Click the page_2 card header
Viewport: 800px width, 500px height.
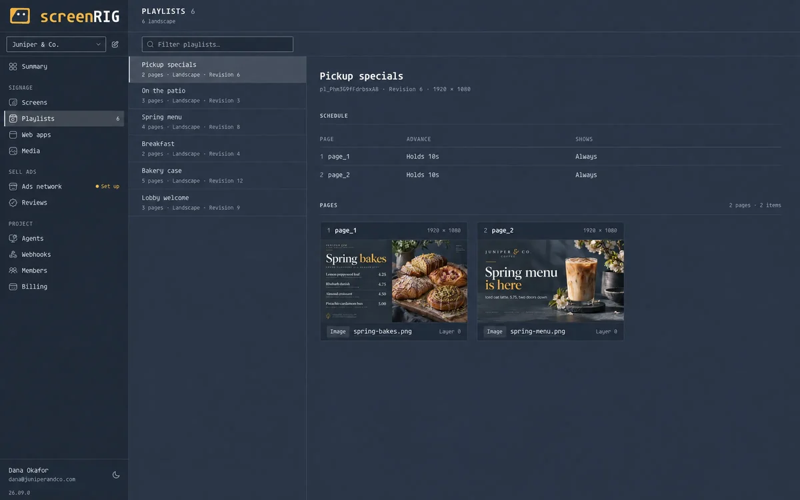click(551, 231)
